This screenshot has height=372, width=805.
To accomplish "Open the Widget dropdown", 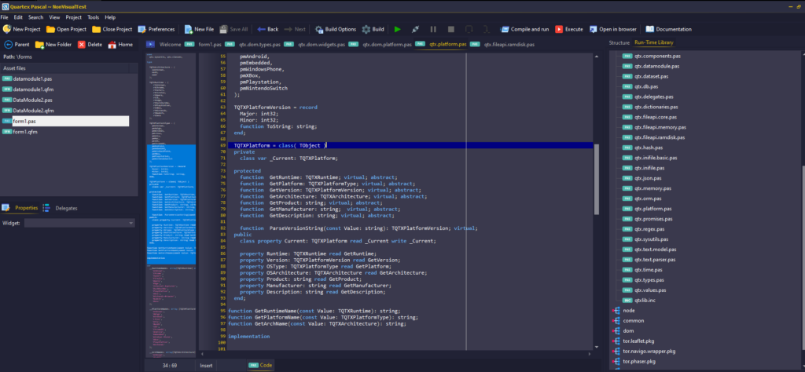I will coord(79,223).
